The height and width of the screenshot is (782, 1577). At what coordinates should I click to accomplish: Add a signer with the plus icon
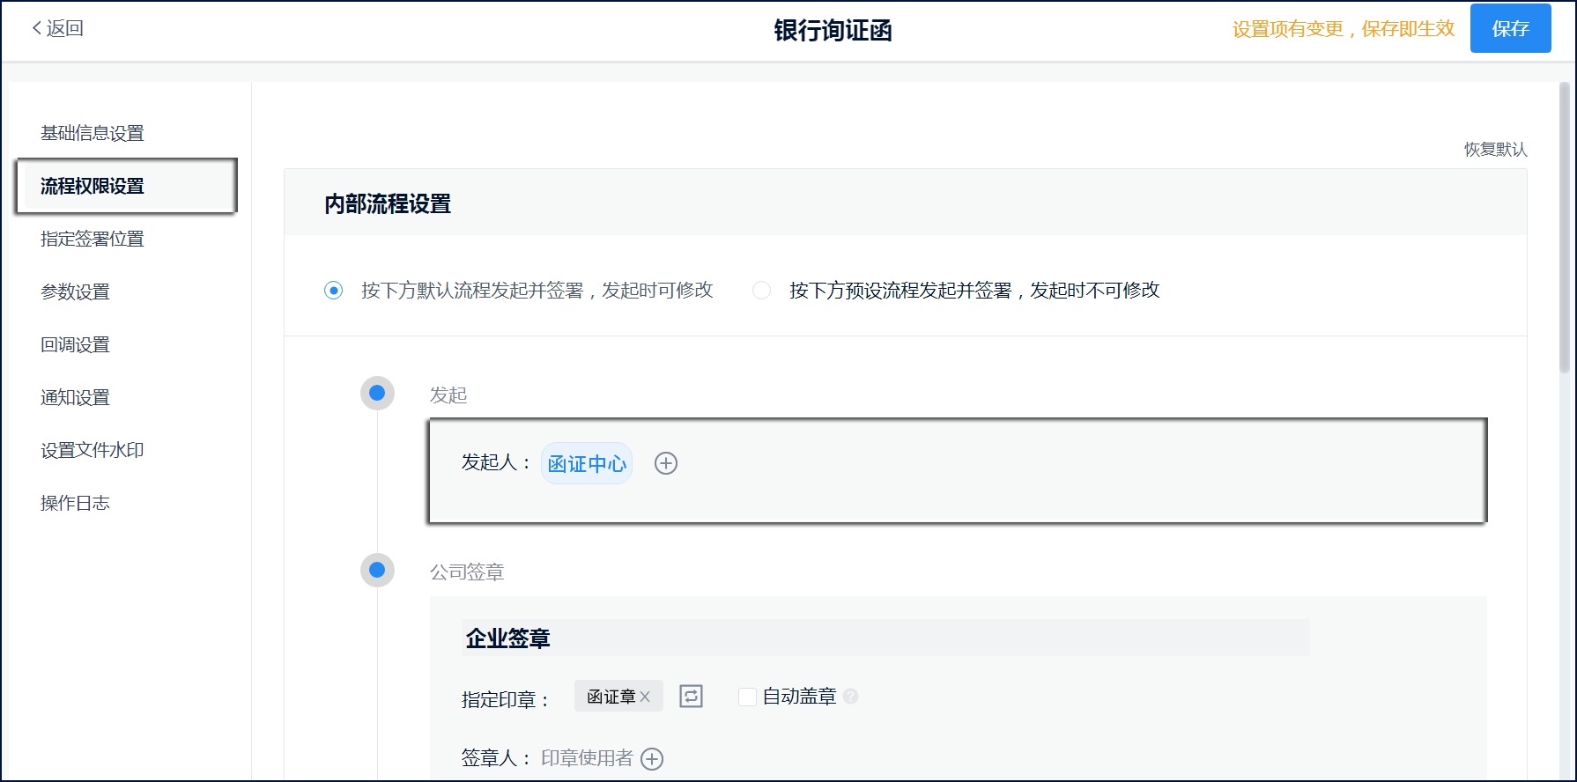pos(652,758)
